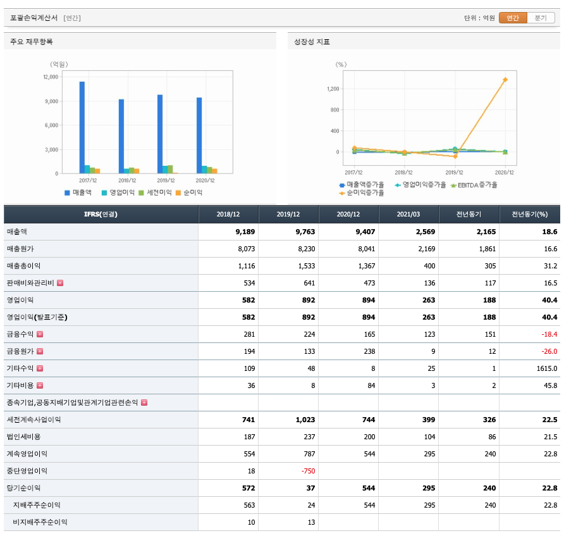Click the 지배주주순이익 row label
Screen dimensions: 564x538
(37, 505)
